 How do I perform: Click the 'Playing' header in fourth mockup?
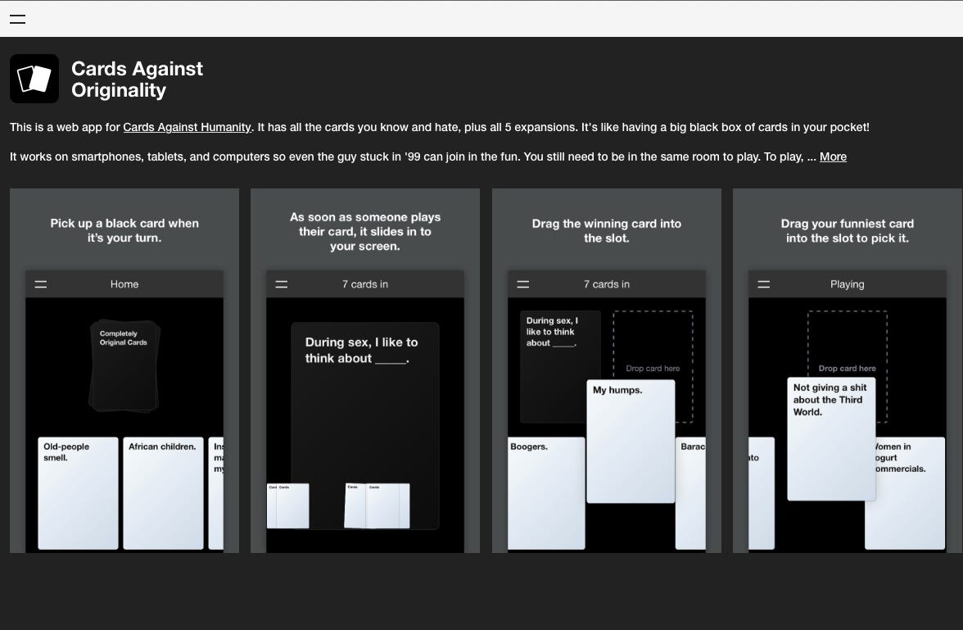[x=847, y=284]
